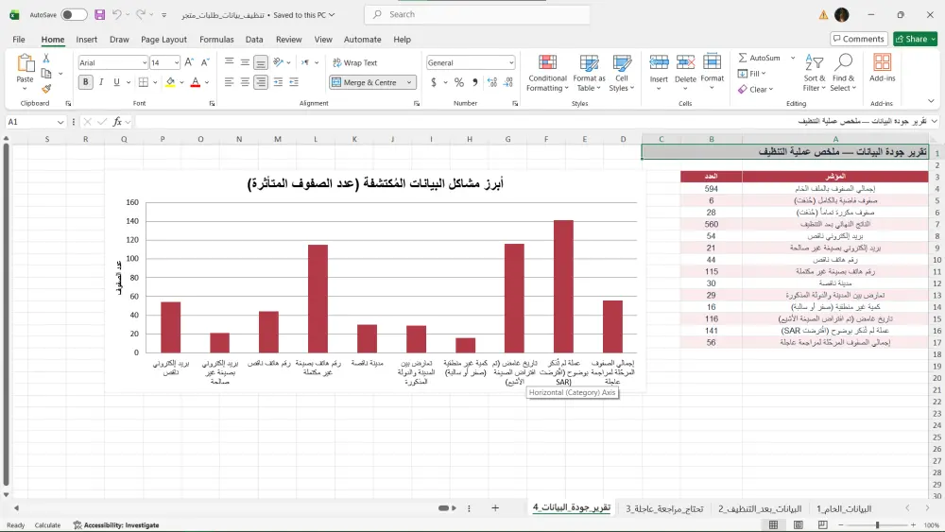Click the Cut scissors icon
945x532 pixels.
(x=45, y=59)
